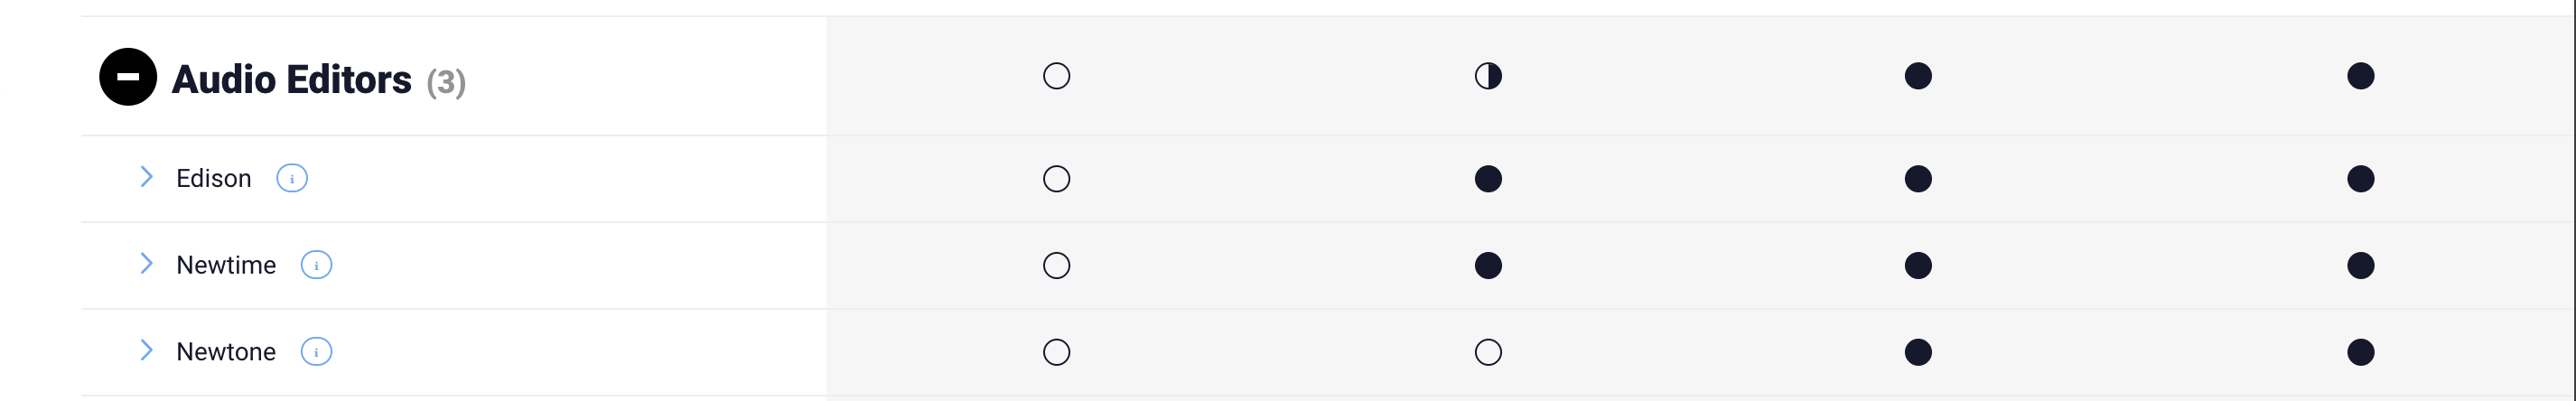Image resolution: width=2576 pixels, height=401 pixels.
Task: Open the Edison info icon
Action: pyautogui.click(x=292, y=178)
